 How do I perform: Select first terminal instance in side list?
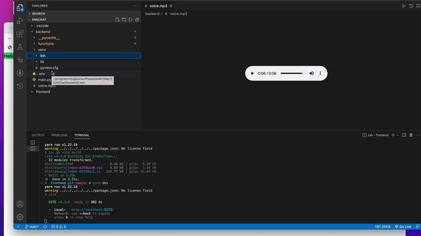point(33,142)
